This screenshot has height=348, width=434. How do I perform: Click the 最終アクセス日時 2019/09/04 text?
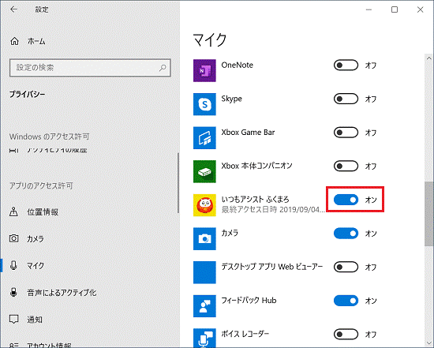[273, 209]
